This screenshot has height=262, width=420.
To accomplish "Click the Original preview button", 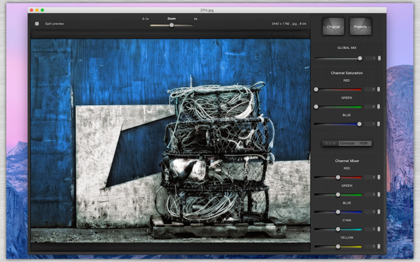I will point(333,27).
